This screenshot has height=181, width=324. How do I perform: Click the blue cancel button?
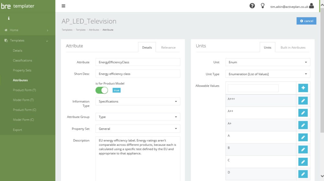[306, 21]
